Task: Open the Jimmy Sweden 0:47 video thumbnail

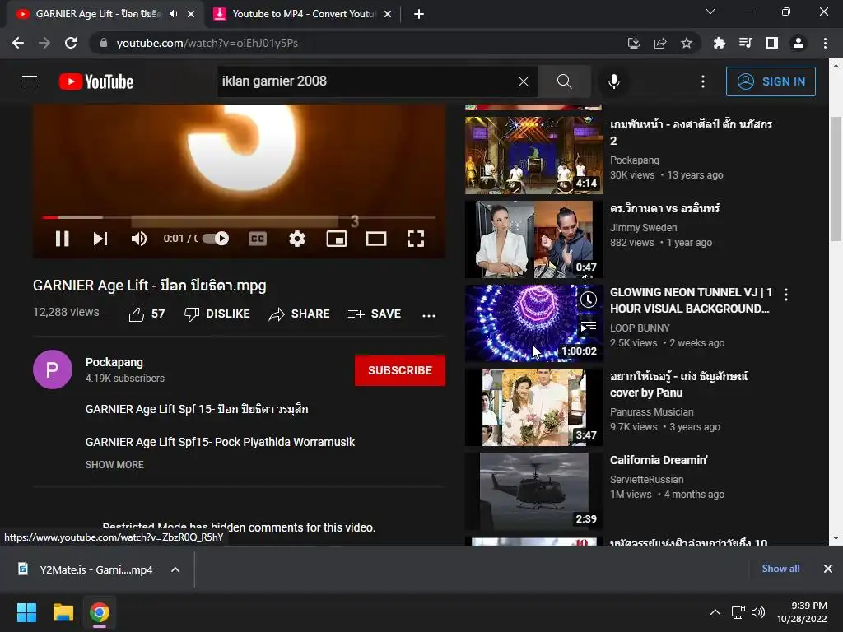Action: pyautogui.click(x=533, y=239)
